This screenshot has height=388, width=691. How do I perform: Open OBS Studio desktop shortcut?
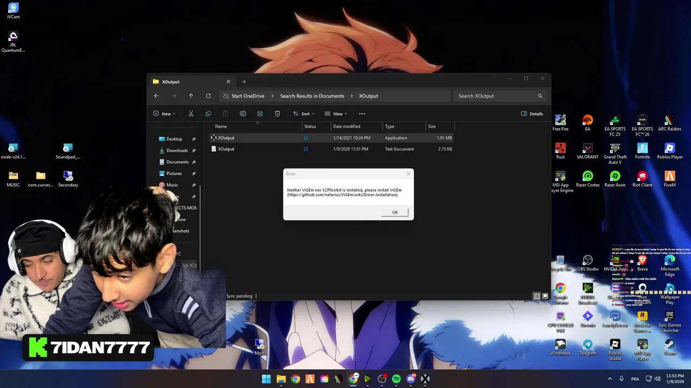pyautogui.click(x=587, y=263)
